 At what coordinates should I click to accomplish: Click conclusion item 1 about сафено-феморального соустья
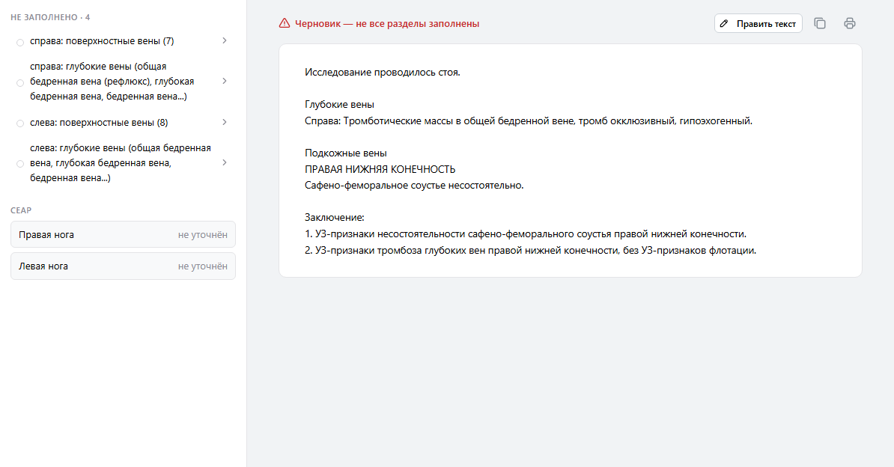[526, 233]
